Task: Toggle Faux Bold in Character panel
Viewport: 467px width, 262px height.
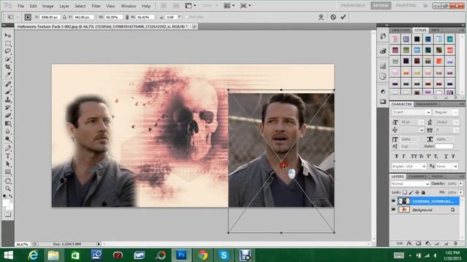Action: pos(396,156)
